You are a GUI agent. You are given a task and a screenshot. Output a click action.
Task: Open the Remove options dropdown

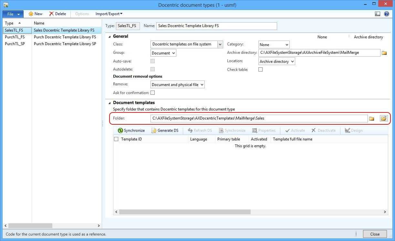pos(202,85)
